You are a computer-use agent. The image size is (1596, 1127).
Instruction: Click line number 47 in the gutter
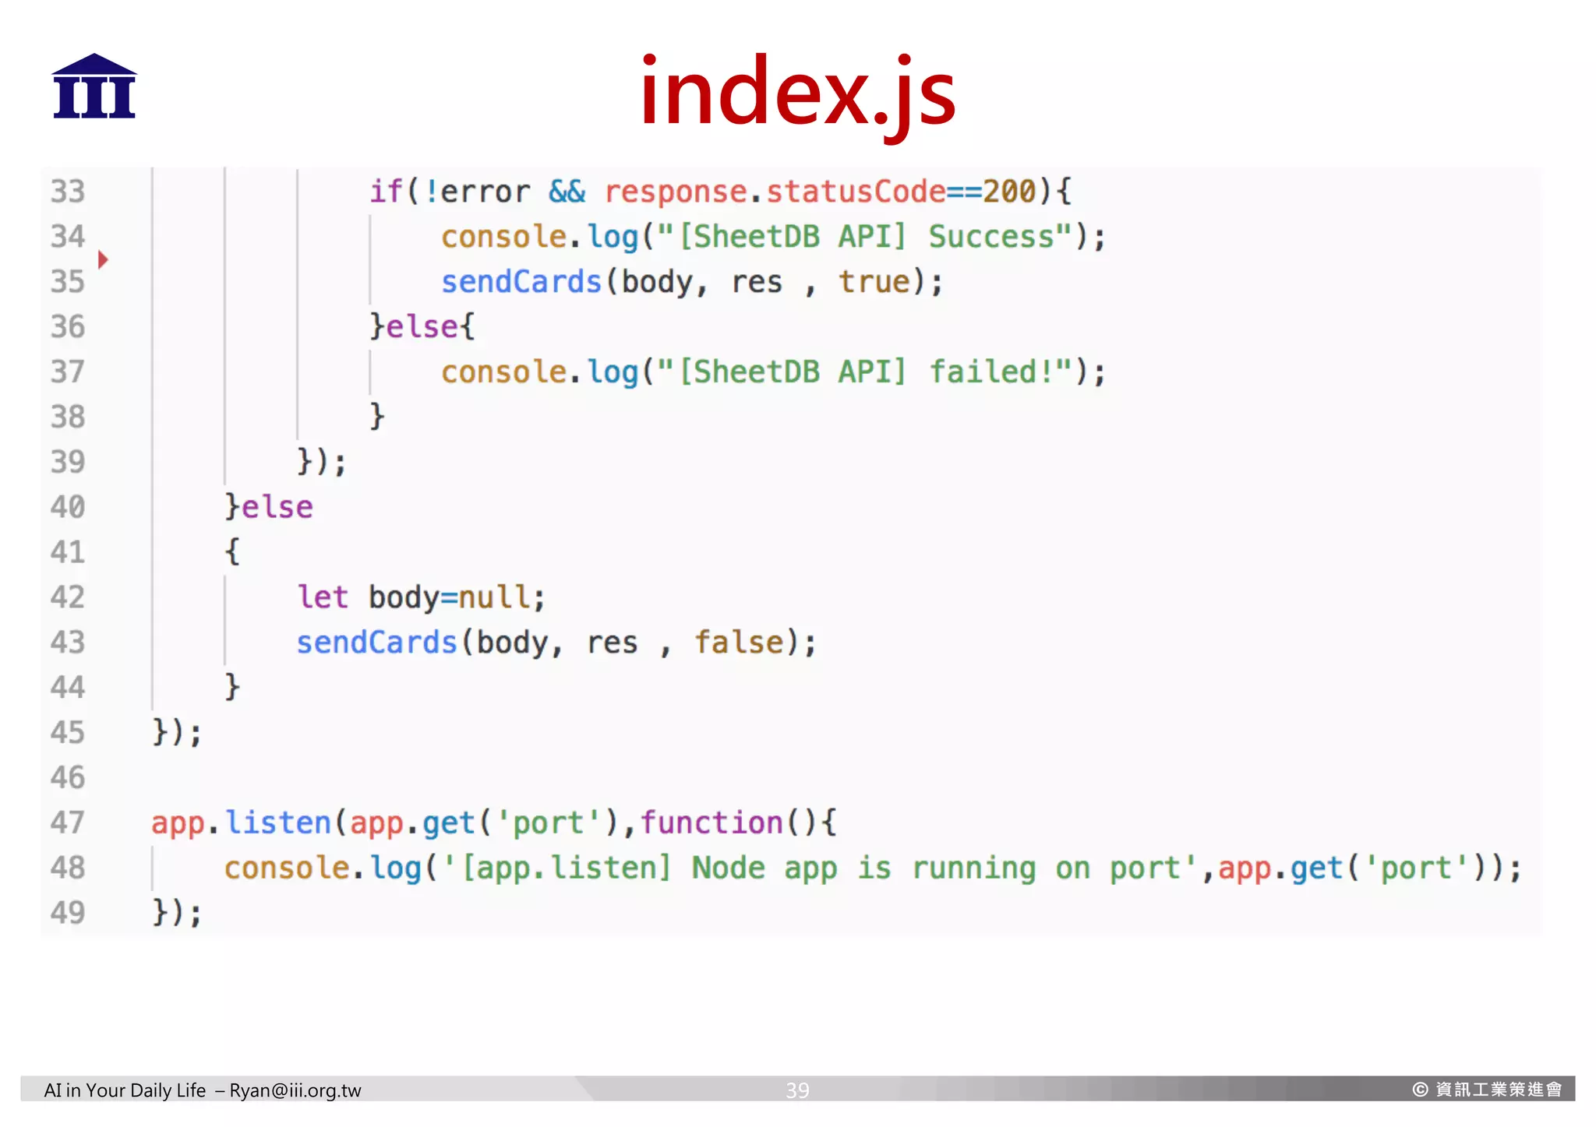pyautogui.click(x=67, y=822)
